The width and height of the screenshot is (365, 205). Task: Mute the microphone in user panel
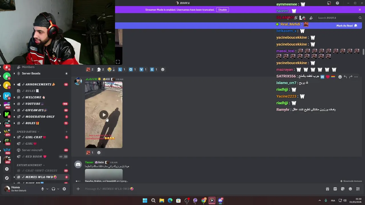42,189
